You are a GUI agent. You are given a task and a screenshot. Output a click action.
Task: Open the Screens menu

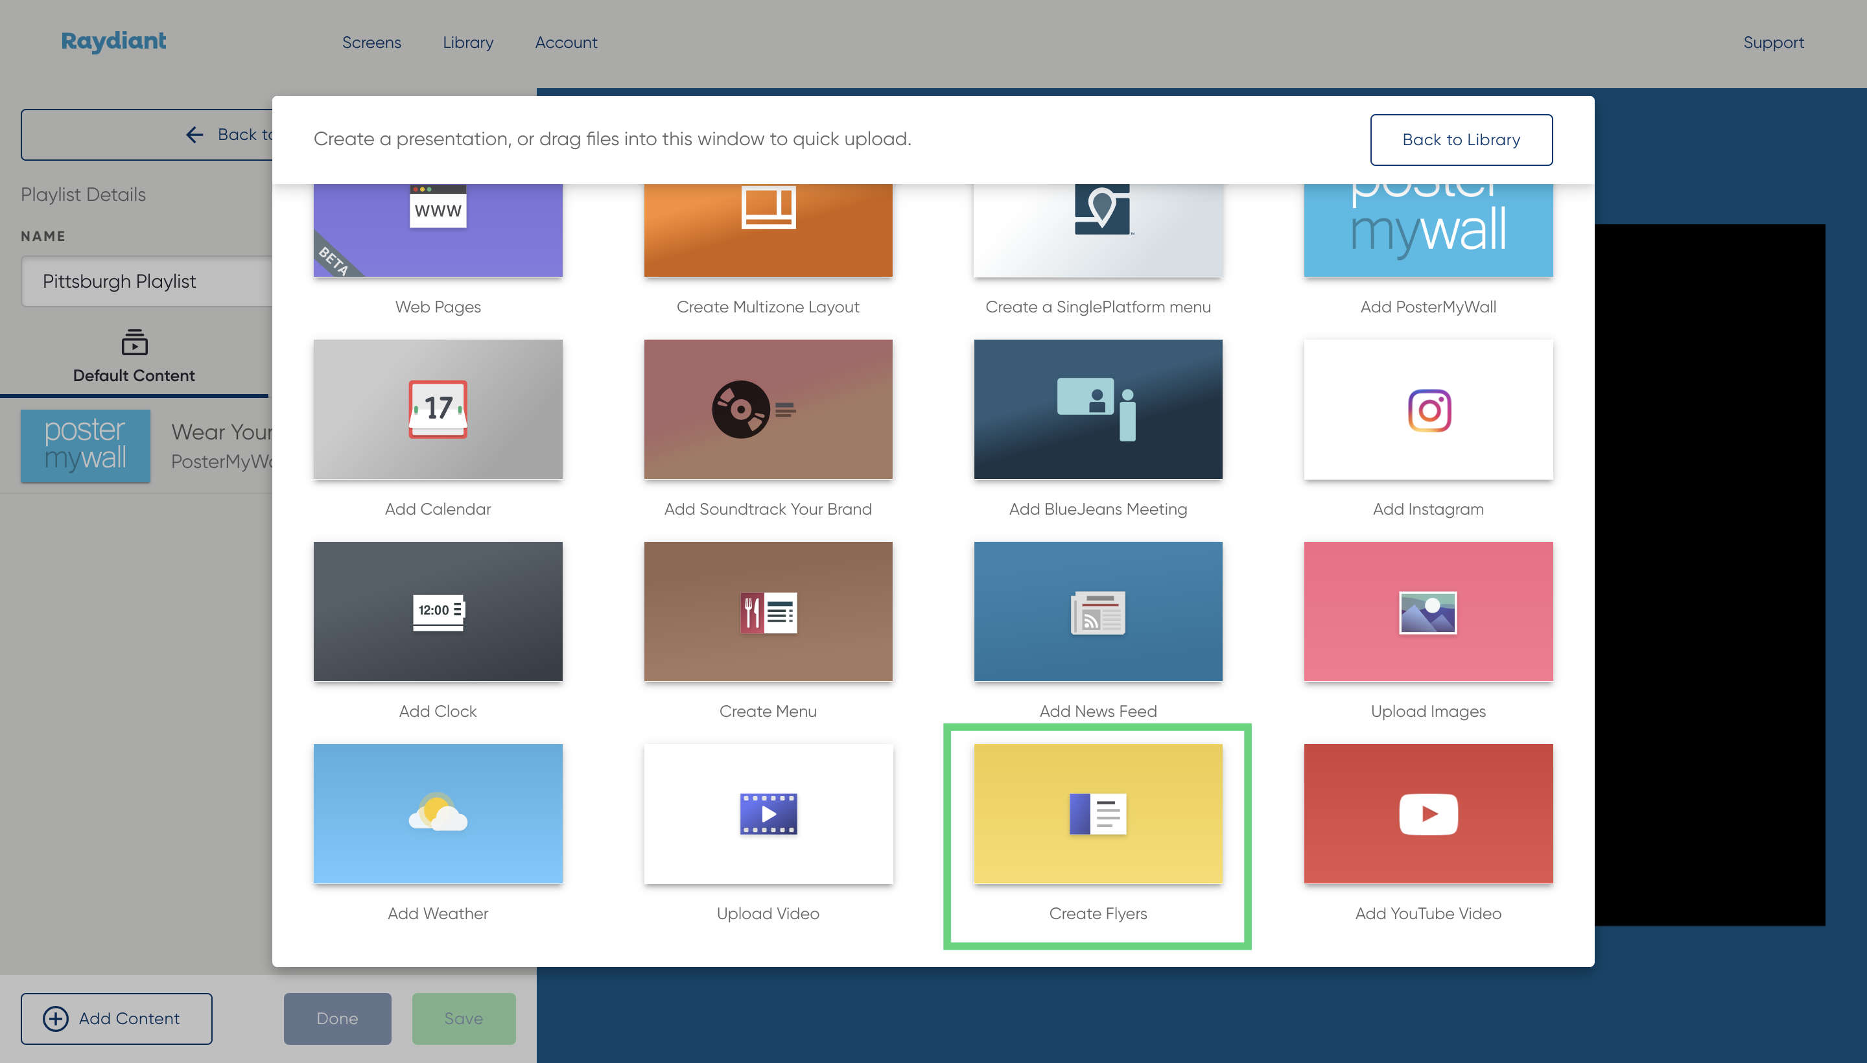371,42
